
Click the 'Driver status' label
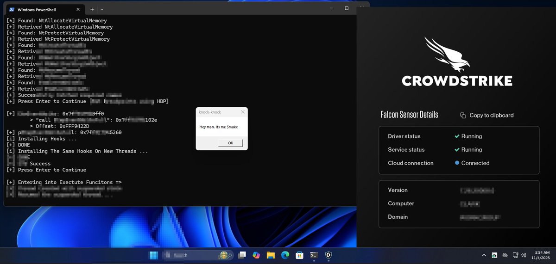point(404,136)
